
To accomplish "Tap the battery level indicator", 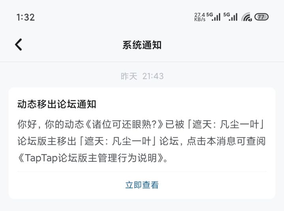I will 262,17.
